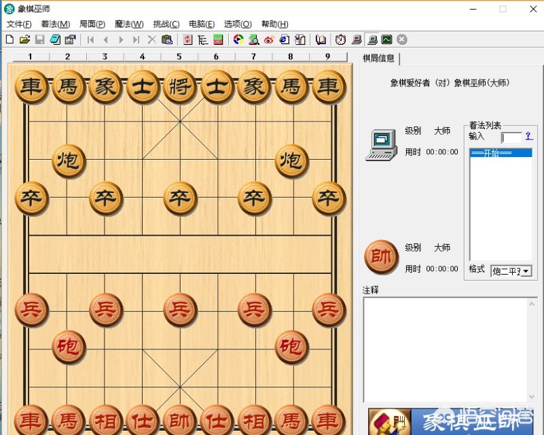The height and width of the screenshot is (435, 544).
Task: Open the 着法(M) menu
Action: pyautogui.click(x=55, y=24)
